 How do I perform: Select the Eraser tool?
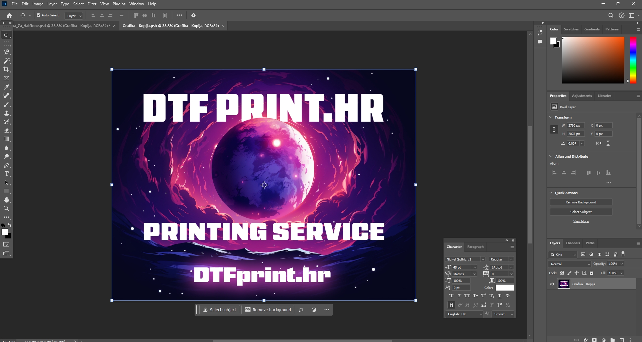[x=6, y=130]
